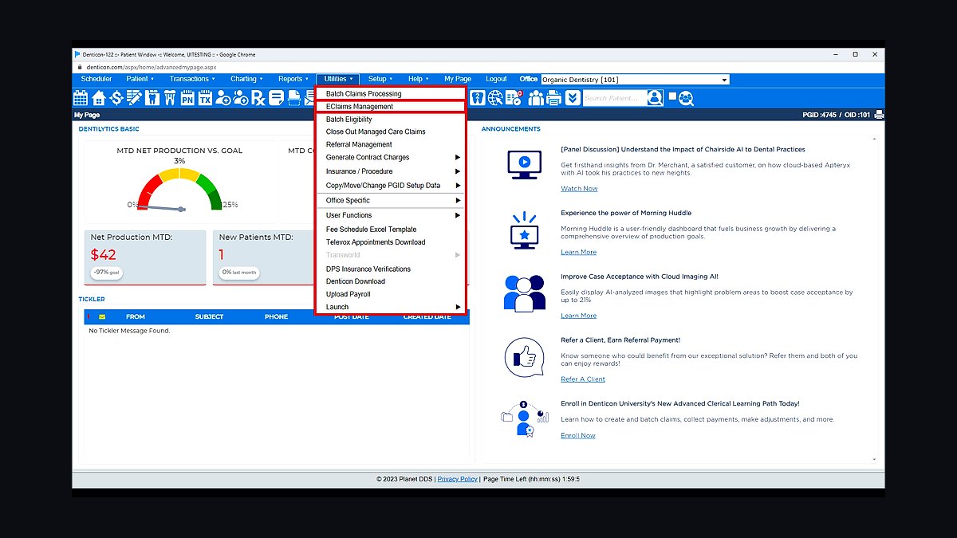Screen dimensions: 957x538
Task: Click the TX treatment plan icon
Action: [205, 98]
